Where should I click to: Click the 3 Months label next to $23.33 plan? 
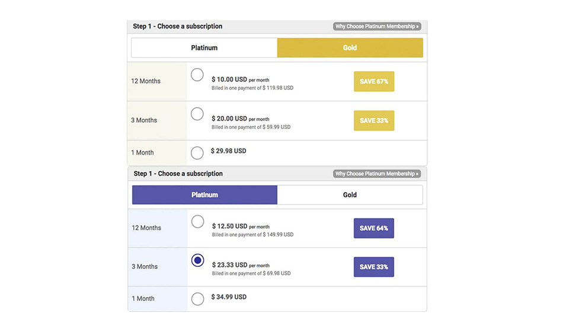pos(145,267)
